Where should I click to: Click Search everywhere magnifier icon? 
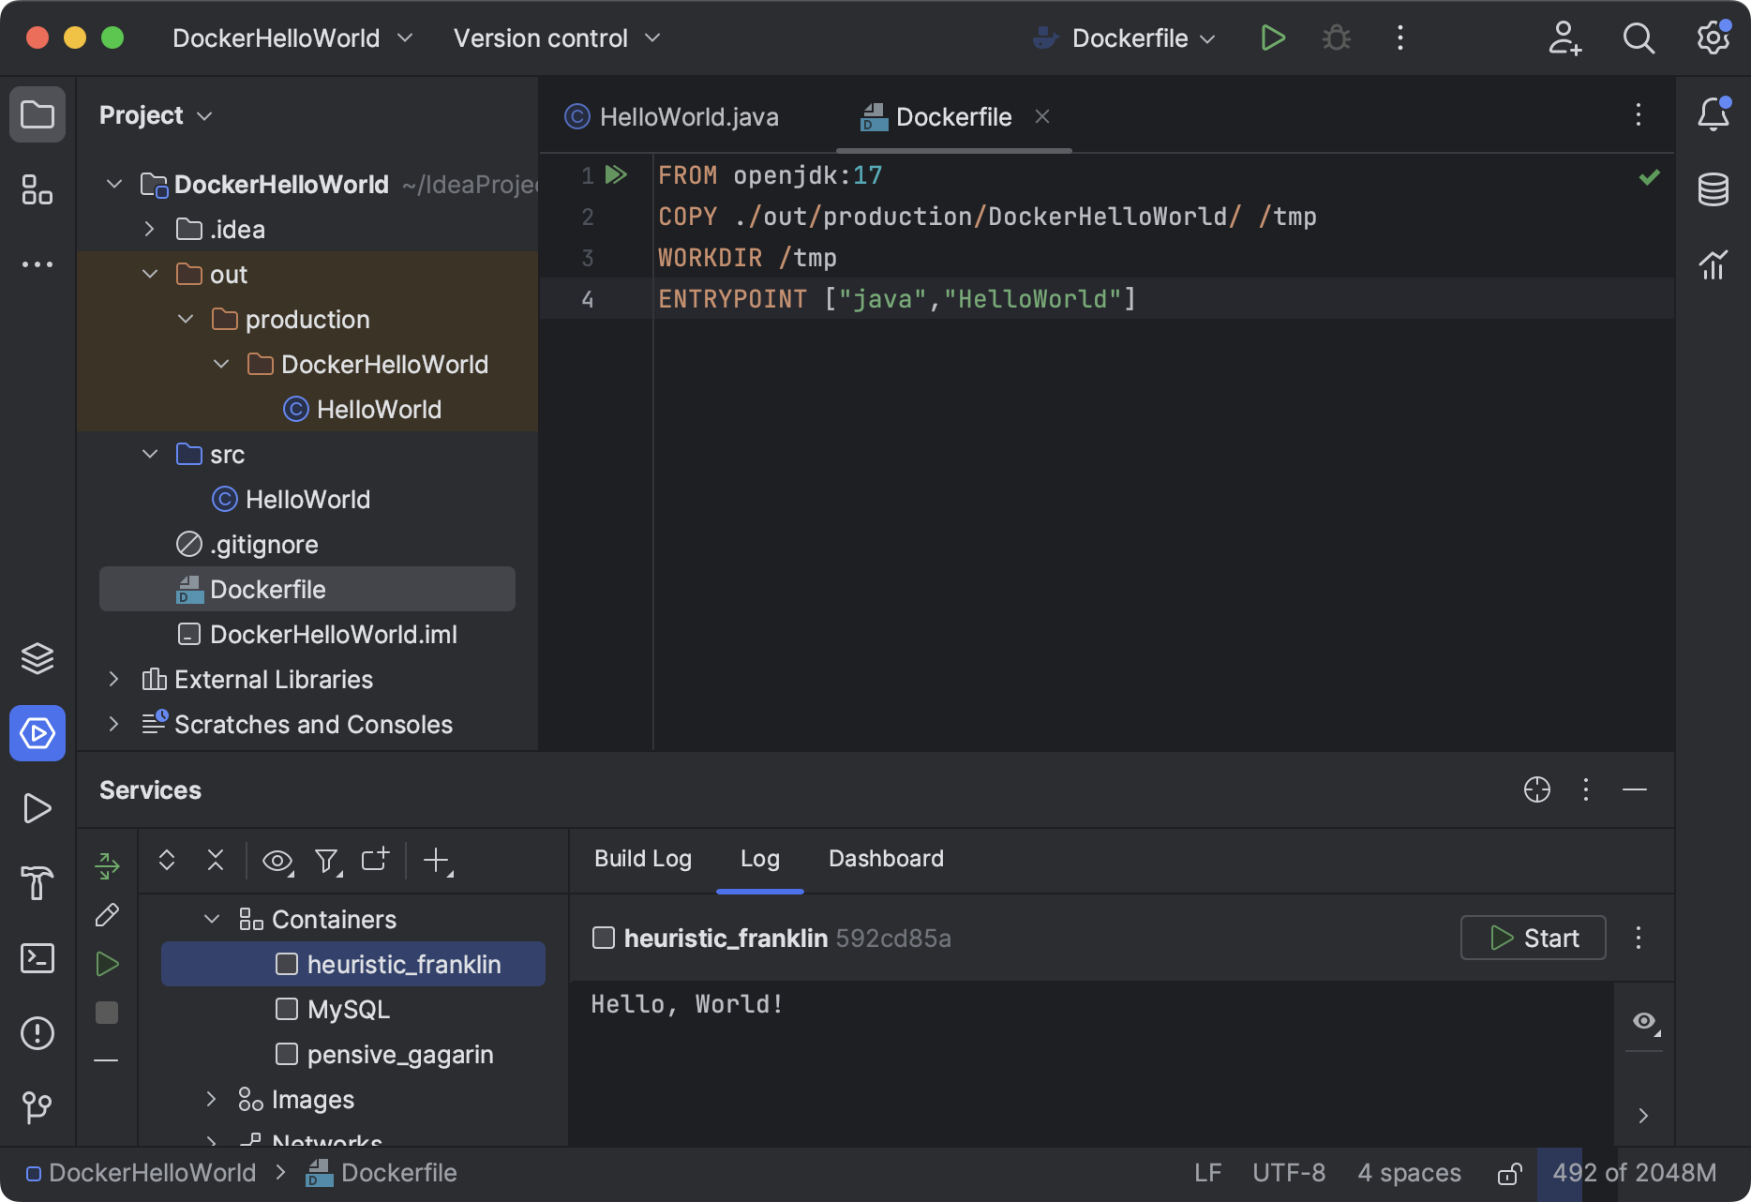pos(1639,38)
